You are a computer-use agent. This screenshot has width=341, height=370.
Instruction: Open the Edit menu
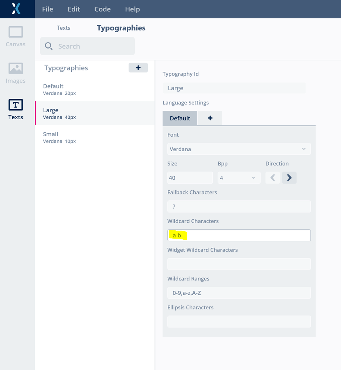pos(74,9)
